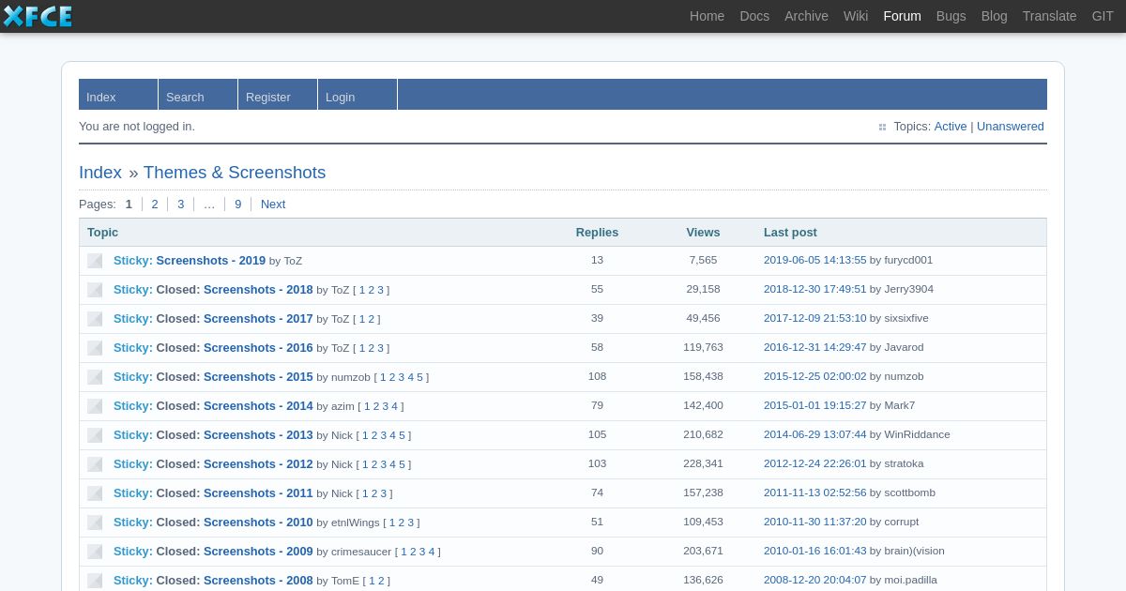Open the Login tab
Viewport: 1126px width, 591px height.
click(x=358, y=95)
